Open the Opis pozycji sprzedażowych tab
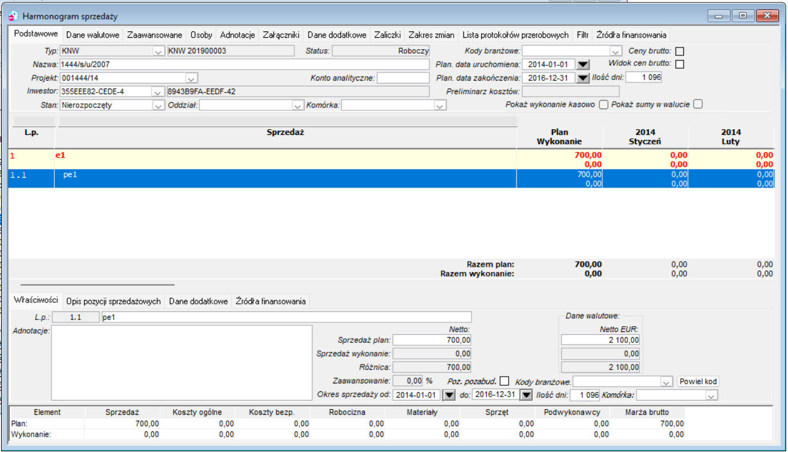The image size is (788, 452). point(113,301)
